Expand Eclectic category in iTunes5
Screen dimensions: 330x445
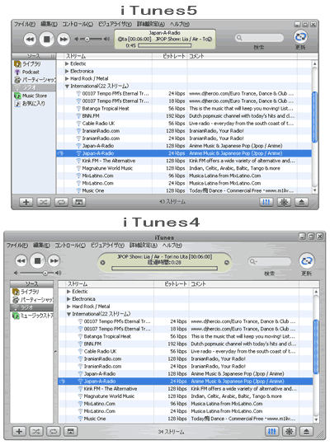(67, 63)
